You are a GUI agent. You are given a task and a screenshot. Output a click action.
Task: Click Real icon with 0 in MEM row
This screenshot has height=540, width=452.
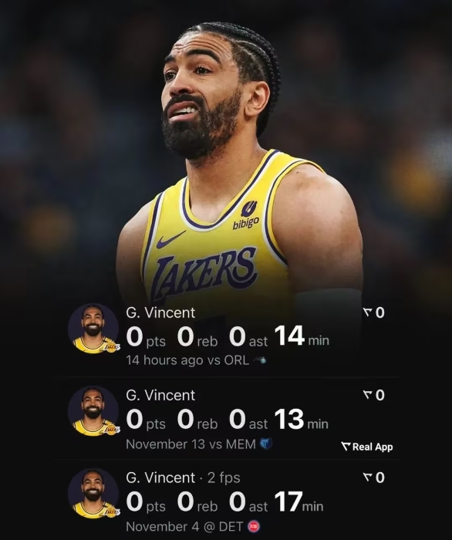coord(374,395)
